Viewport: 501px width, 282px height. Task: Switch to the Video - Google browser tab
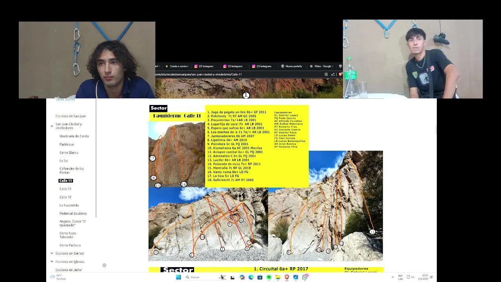point(321,66)
